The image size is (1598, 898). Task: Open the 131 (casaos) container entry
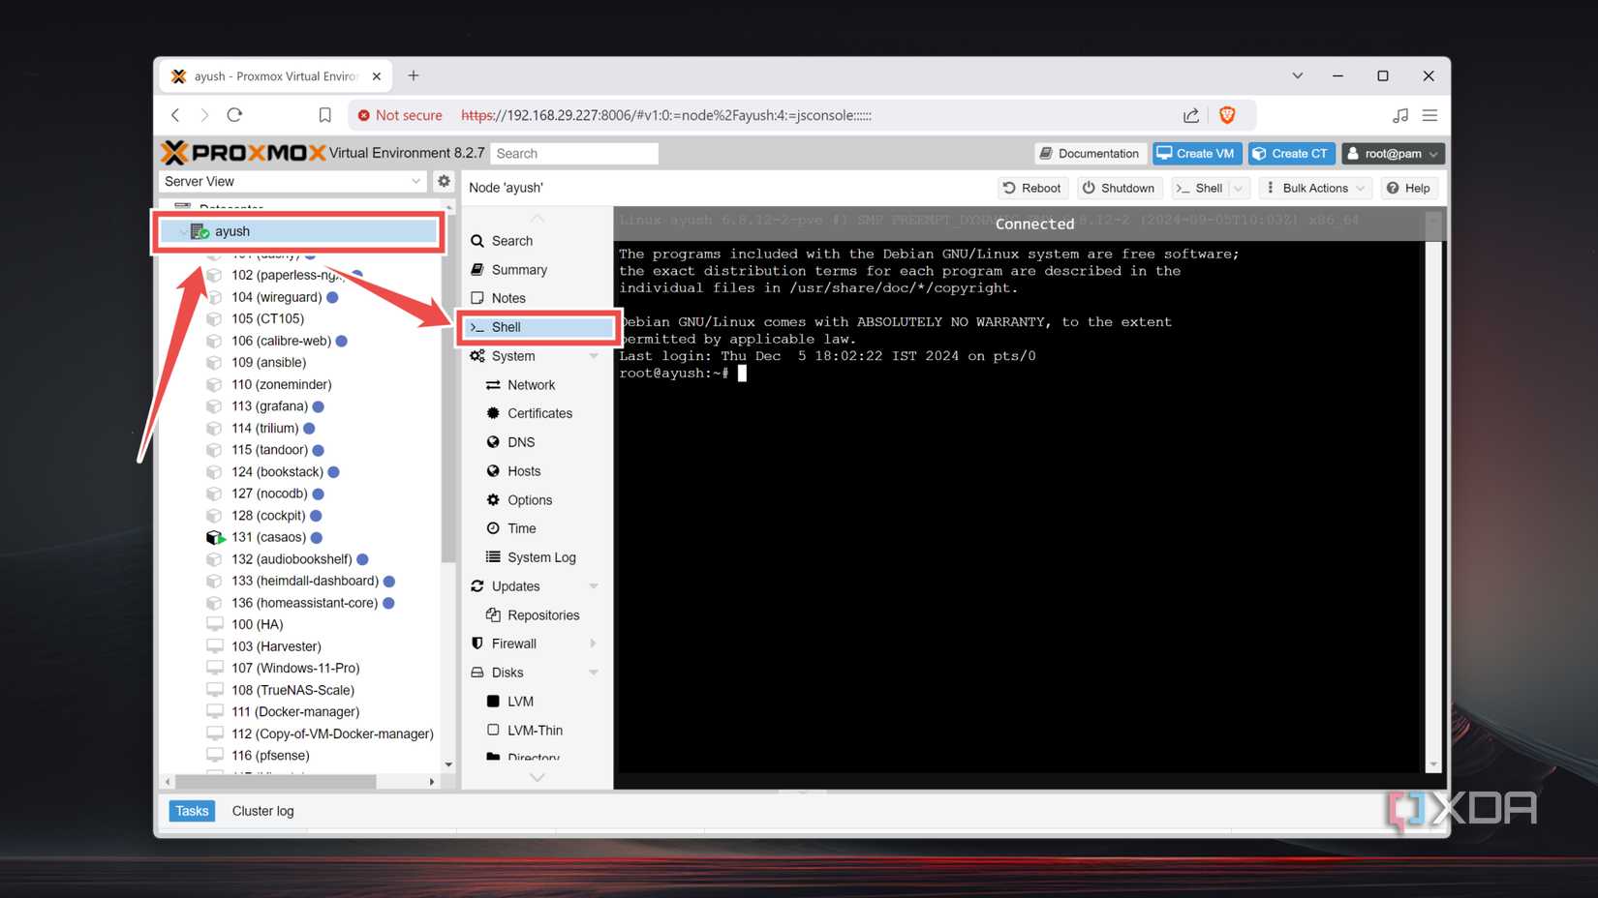tap(268, 537)
